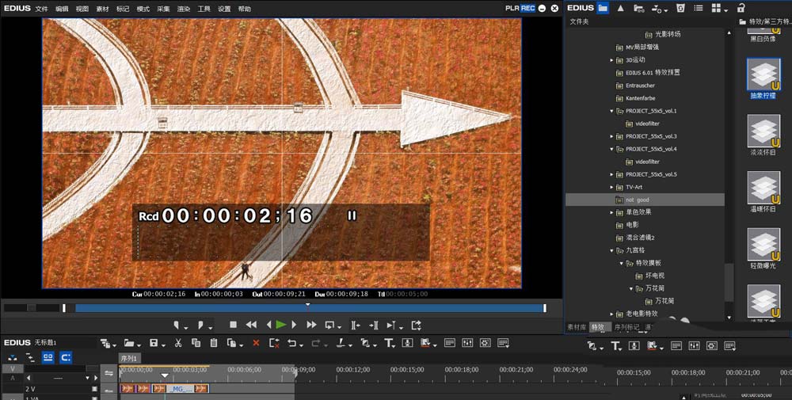Click the green play button

pyautogui.click(x=281, y=326)
